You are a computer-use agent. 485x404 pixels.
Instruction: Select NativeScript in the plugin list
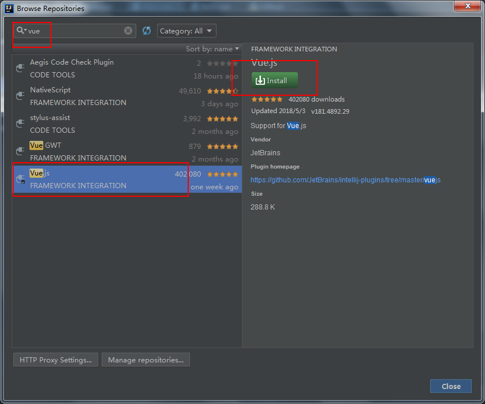click(x=127, y=96)
